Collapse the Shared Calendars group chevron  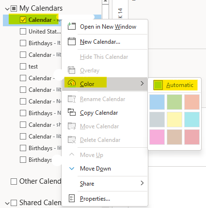[7, 203]
